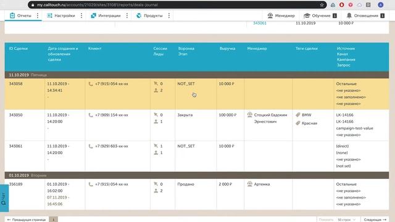Image resolution: width=395 pixels, height=222 pixels.
Task: Click phone icon in deal 343058 row
Action: tap(91, 84)
